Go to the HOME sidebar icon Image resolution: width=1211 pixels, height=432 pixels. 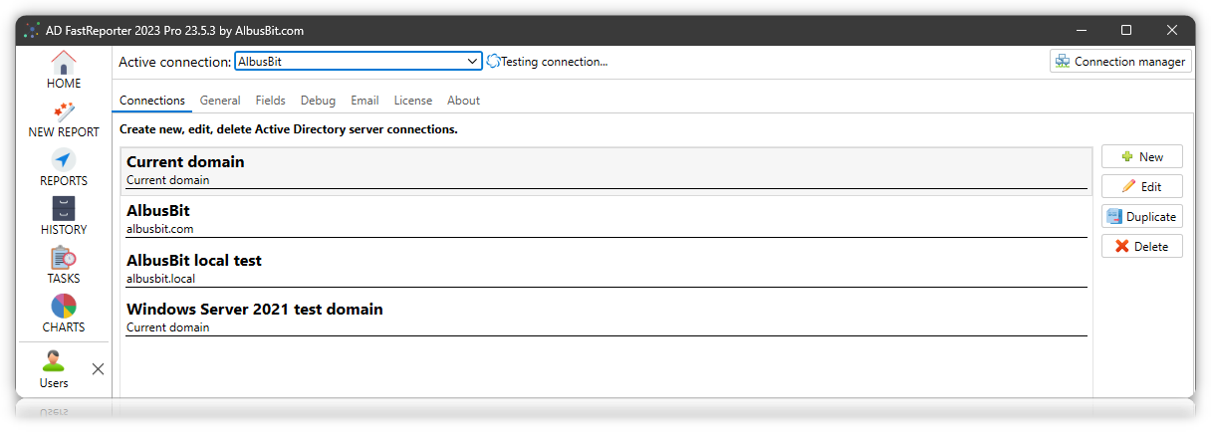click(x=64, y=62)
